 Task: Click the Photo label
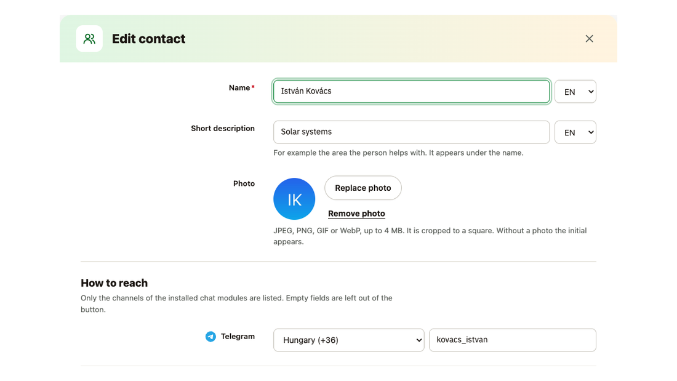coord(244,183)
